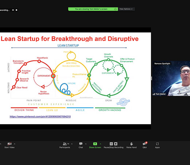This screenshot has height=165, width=190.
Task: Stop recording using top-left stop square
Action: pyautogui.click(x=16, y=10)
